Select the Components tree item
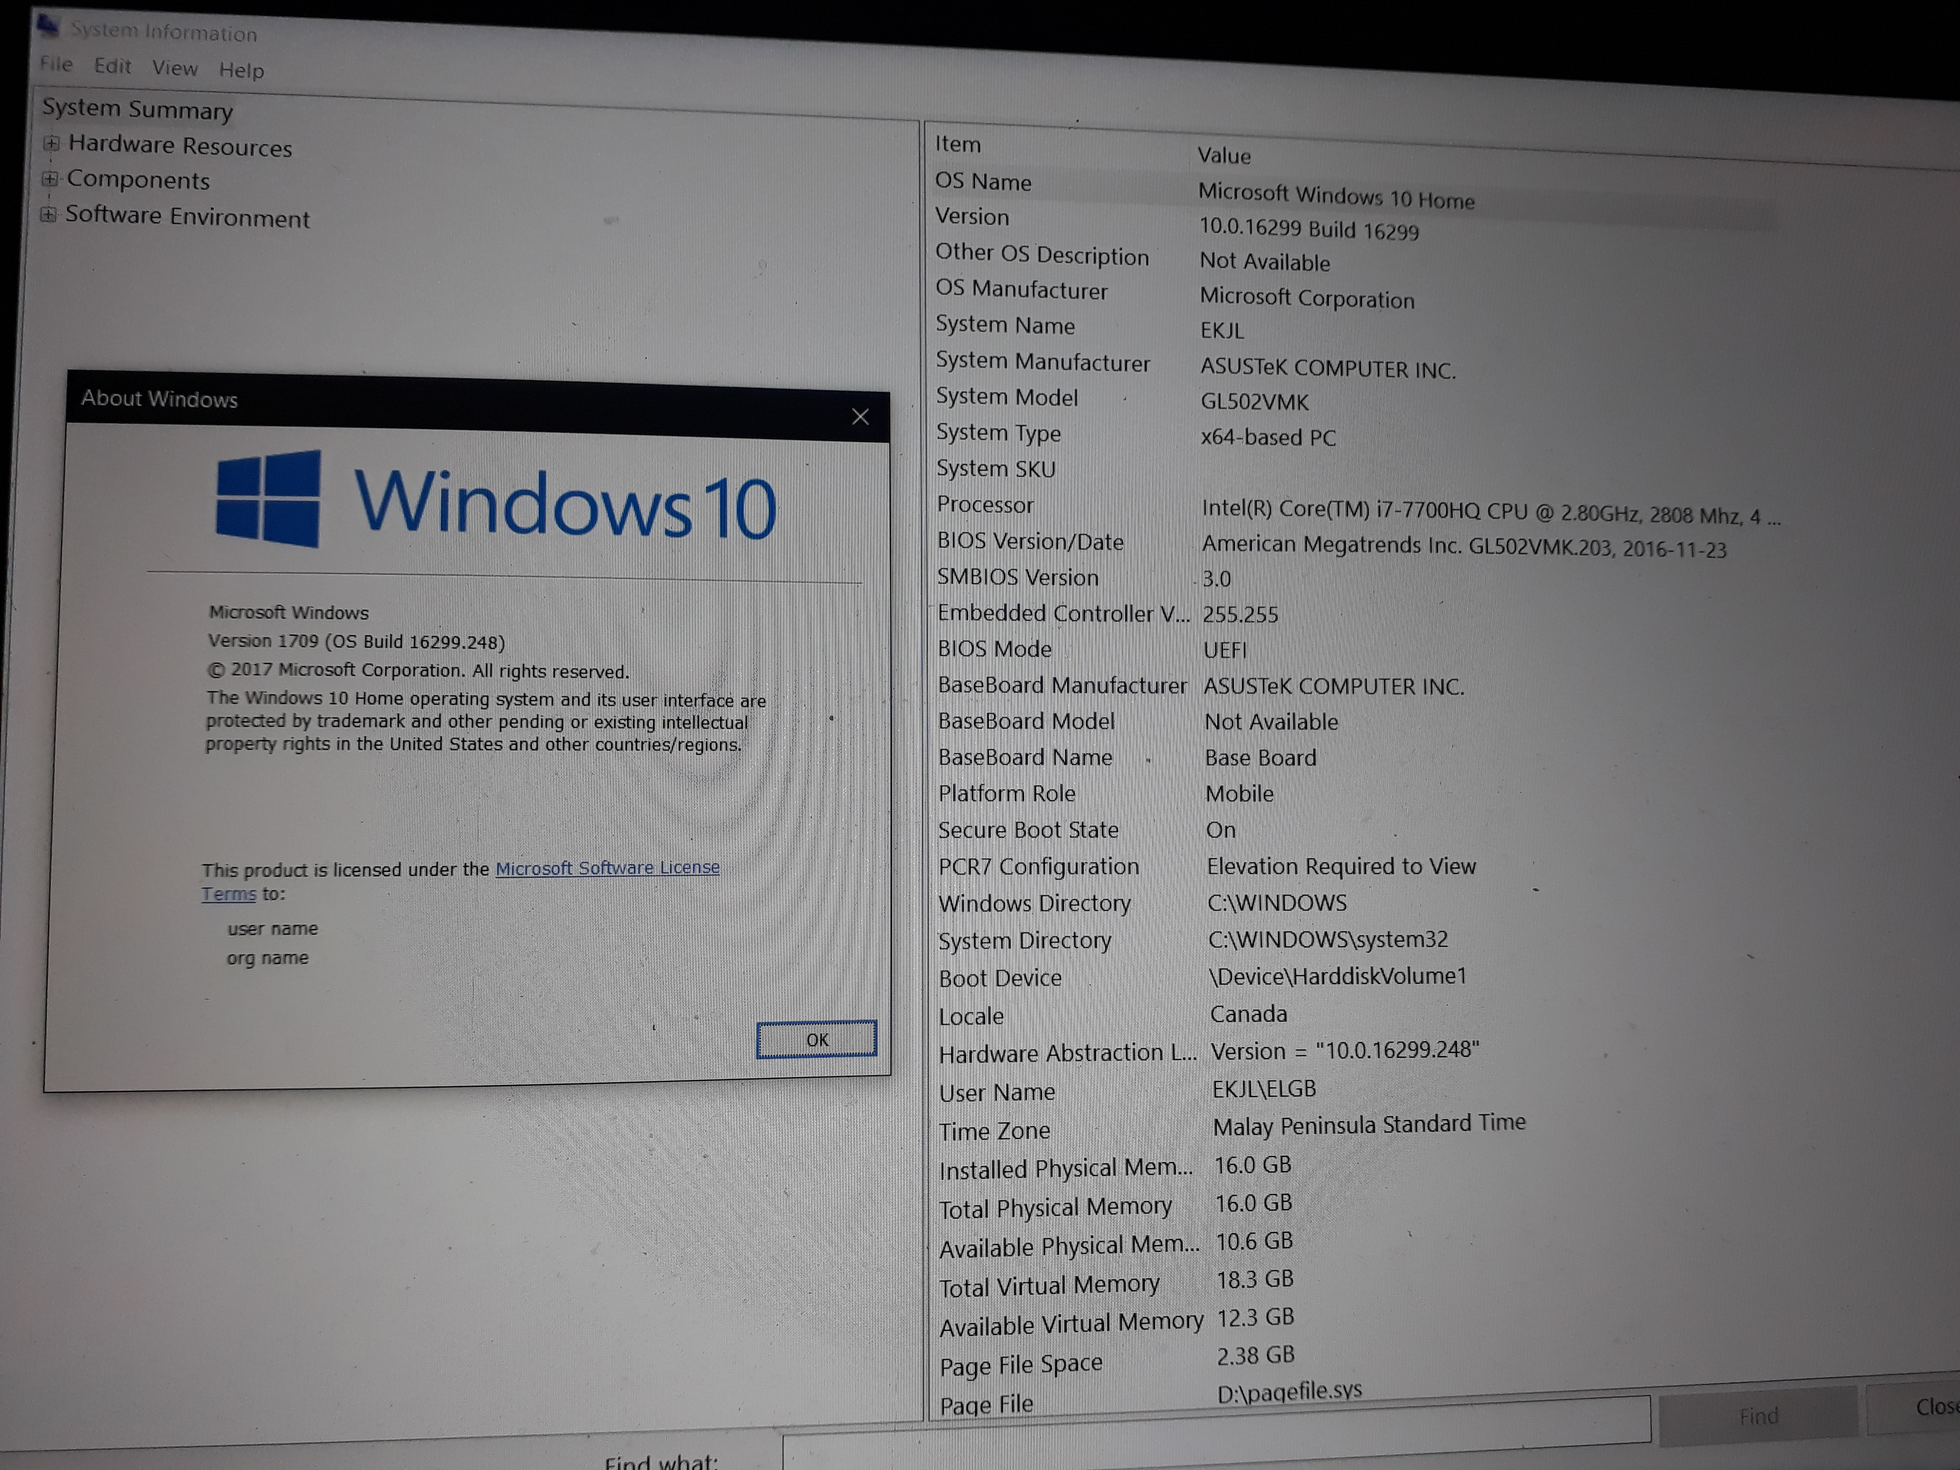Image resolution: width=1960 pixels, height=1470 pixels. [138, 180]
